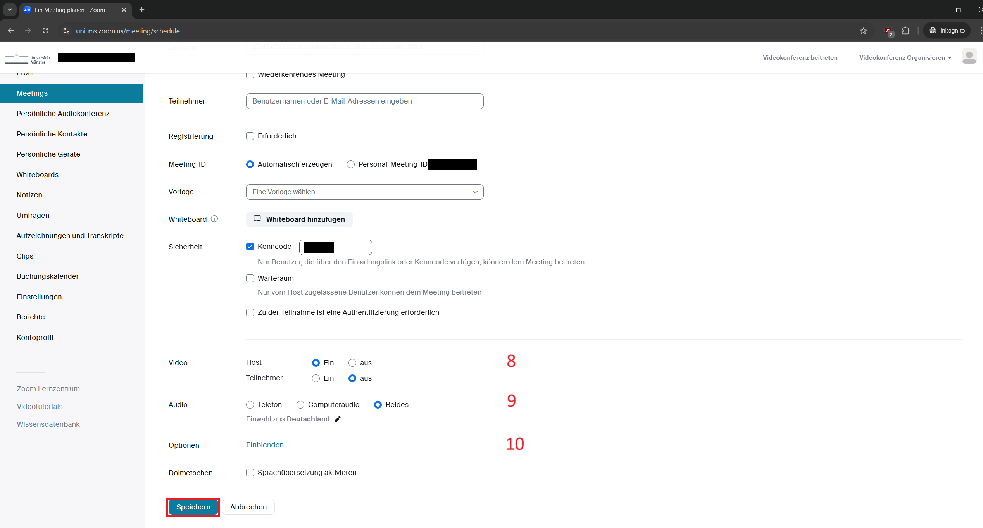The height and width of the screenshot is (528, 983).
Task: Click the Speichern button
Action: (193, 507)
